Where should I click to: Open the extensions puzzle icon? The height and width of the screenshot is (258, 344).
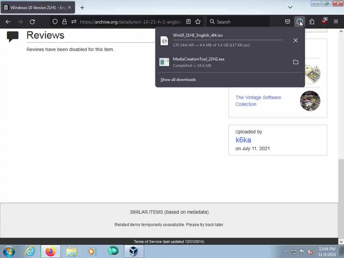tap(312, 21)
